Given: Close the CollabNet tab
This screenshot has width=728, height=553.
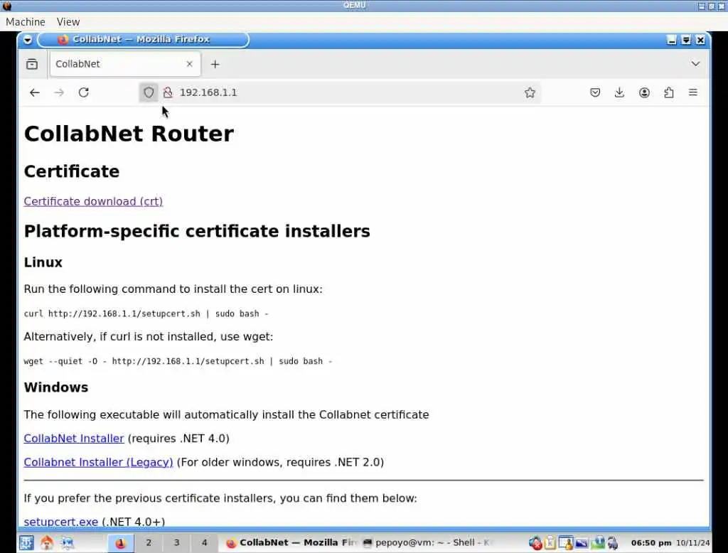Looking at the screenshot, I should point(189,64).
